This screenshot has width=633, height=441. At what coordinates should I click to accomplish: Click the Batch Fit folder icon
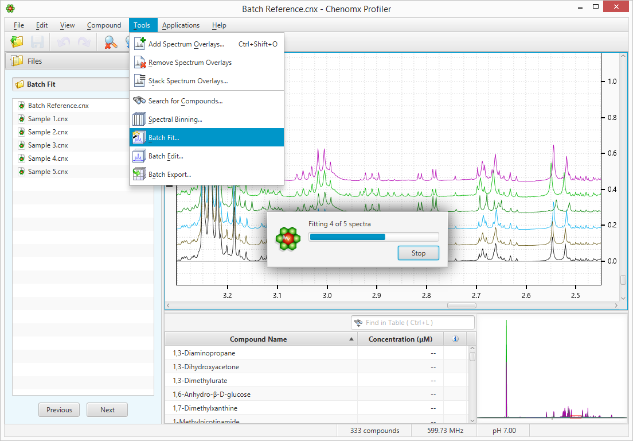pos(19,84)
